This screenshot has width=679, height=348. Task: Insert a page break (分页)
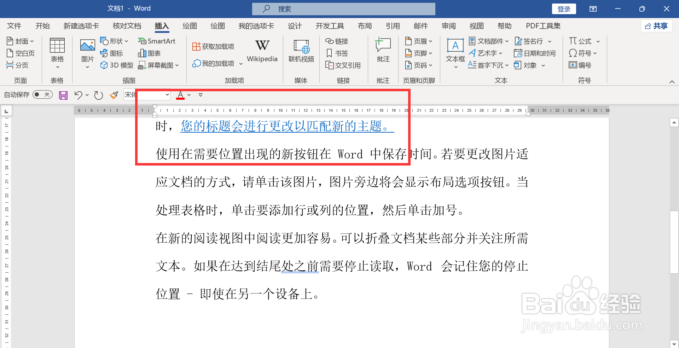click(x=17, y=65)
